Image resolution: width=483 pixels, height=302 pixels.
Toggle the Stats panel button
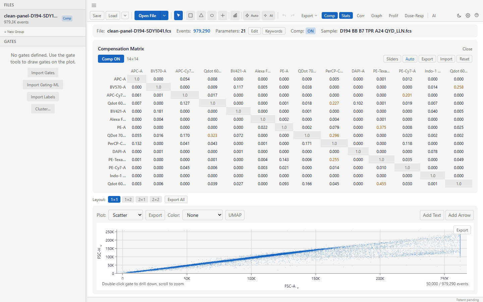[346, 15]
